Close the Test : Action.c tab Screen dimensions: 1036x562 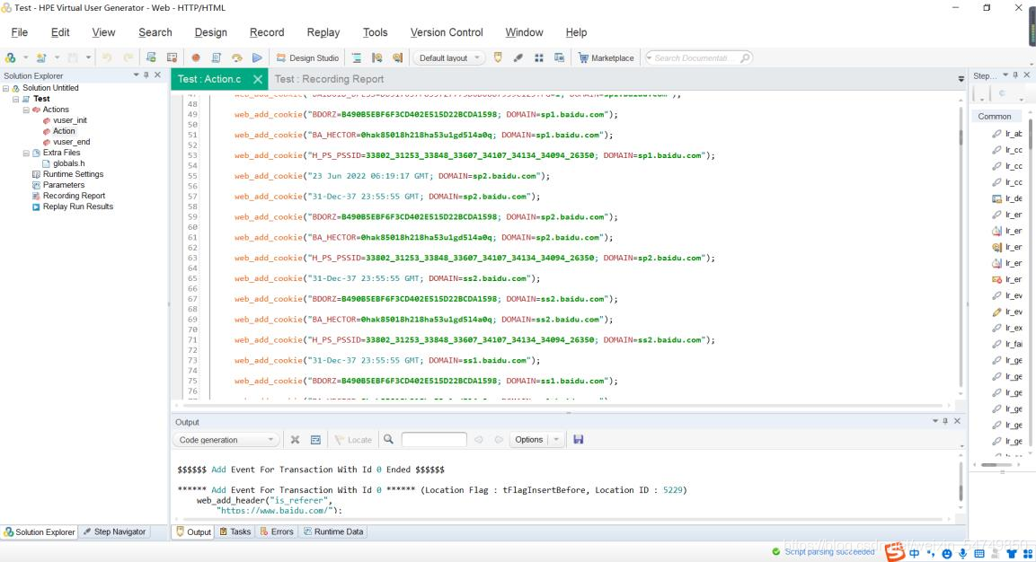coord(257,79)
